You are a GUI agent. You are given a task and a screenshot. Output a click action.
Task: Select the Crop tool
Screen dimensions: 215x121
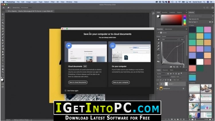pyautogui.click(x=3, y=26)
